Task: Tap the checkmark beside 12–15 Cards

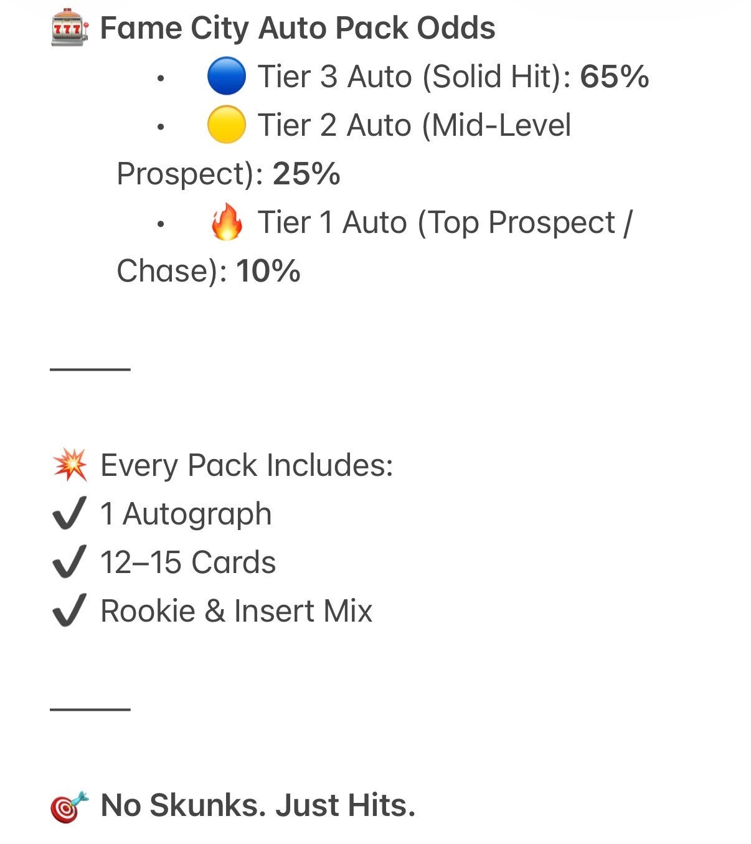Action: 69,562
